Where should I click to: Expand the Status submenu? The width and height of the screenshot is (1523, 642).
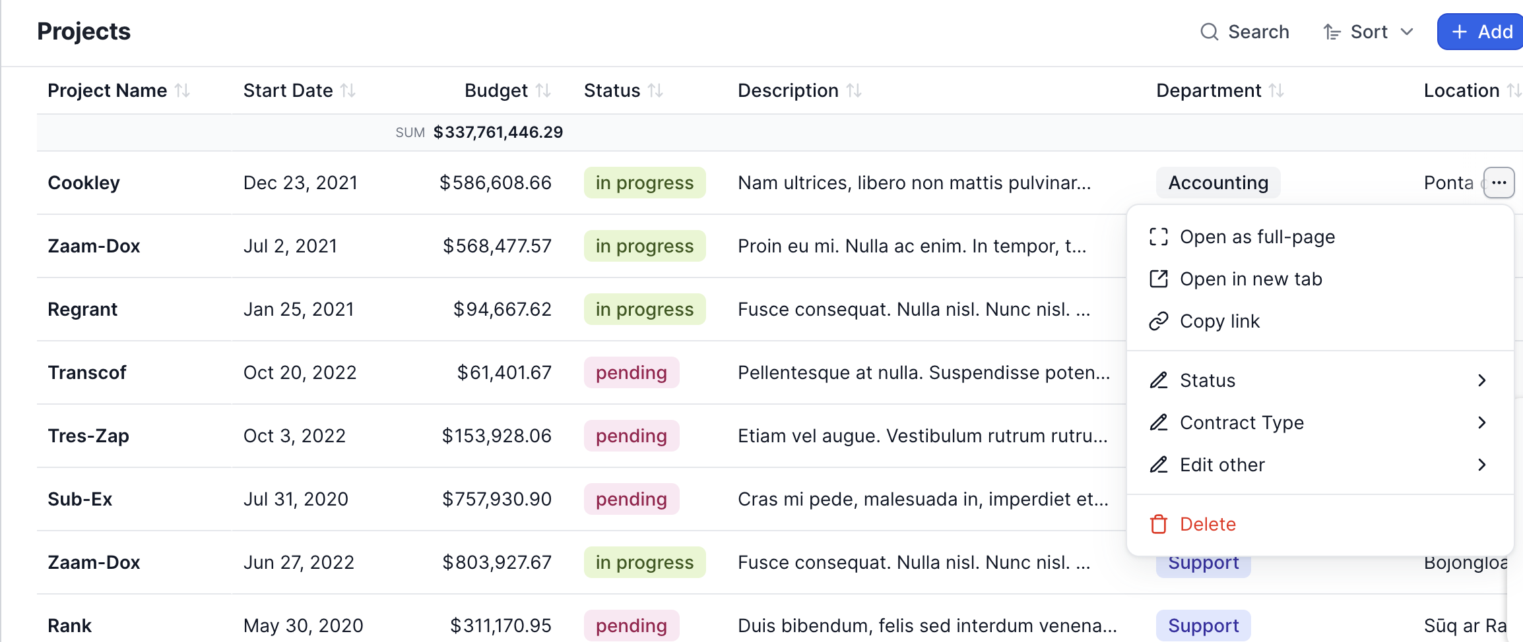[1481, 380]
